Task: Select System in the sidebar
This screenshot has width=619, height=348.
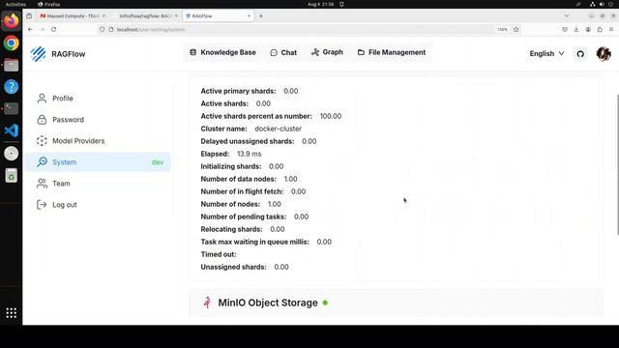Action: [98, 162]
